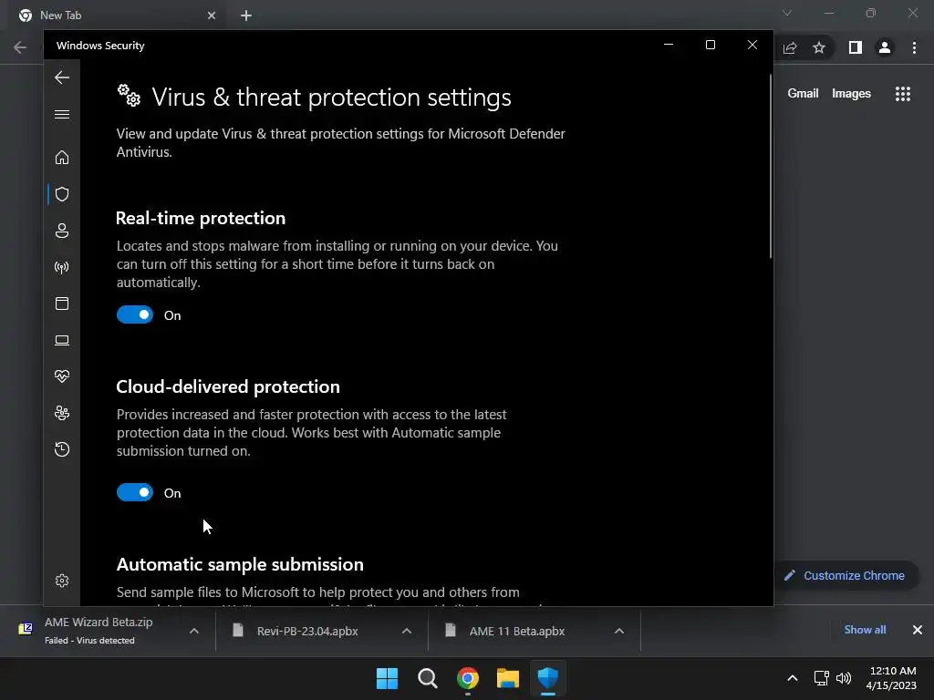Open the AME 11 Beta.apbx downloaded file
Image resolution: width=934 pixels, height=700 pixels.
tap(517, 631)
